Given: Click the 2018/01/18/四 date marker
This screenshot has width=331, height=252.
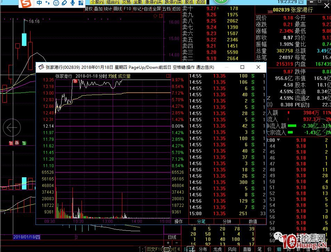Looking at the screenshot, I should (26, 237).
